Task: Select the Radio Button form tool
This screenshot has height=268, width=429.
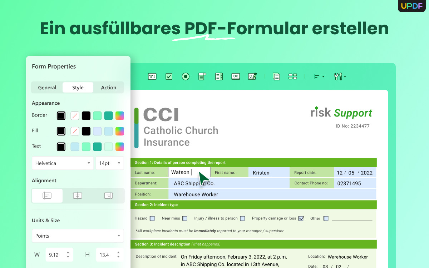Action: coord(185,76)
